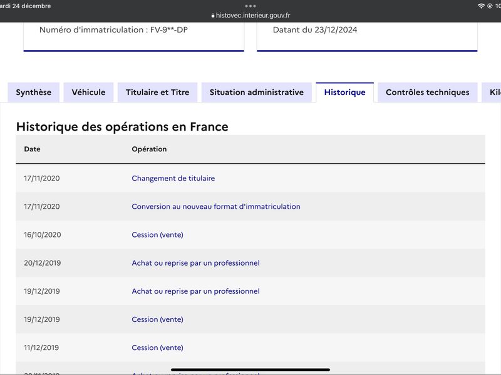Tap the home indicator bar
The image size is (501, 375).
point(250,370)
